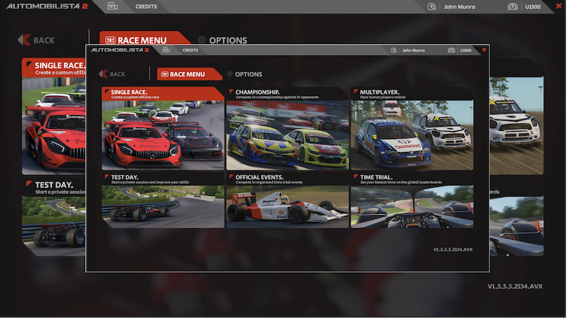Click U1500 rating in front window
This screenshot has height=318, width=567.
click(466, 50)
